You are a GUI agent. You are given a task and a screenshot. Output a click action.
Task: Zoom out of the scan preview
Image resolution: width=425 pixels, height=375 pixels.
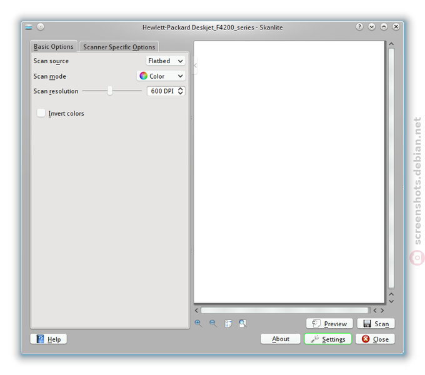(213, 323)
